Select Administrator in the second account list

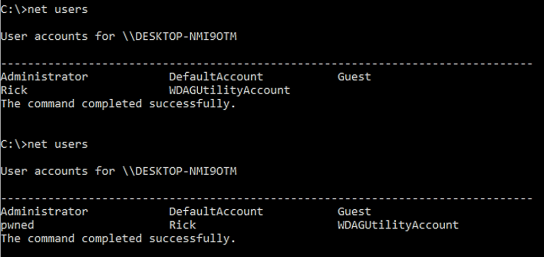tap(44, 211)
